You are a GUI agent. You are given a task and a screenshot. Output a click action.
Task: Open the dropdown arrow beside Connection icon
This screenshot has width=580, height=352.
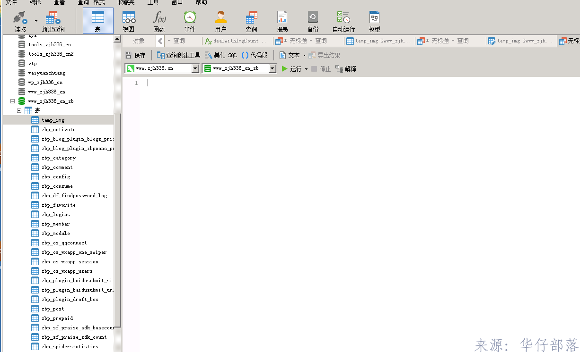36,21
